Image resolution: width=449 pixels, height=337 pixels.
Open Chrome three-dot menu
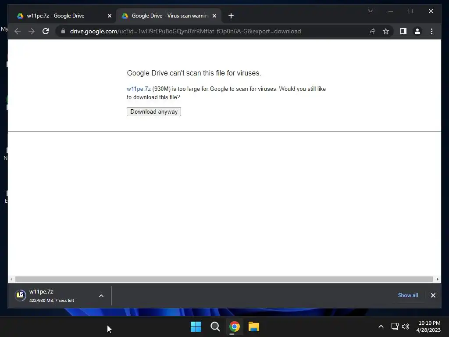pyautogui.click(x=431, y=31)
